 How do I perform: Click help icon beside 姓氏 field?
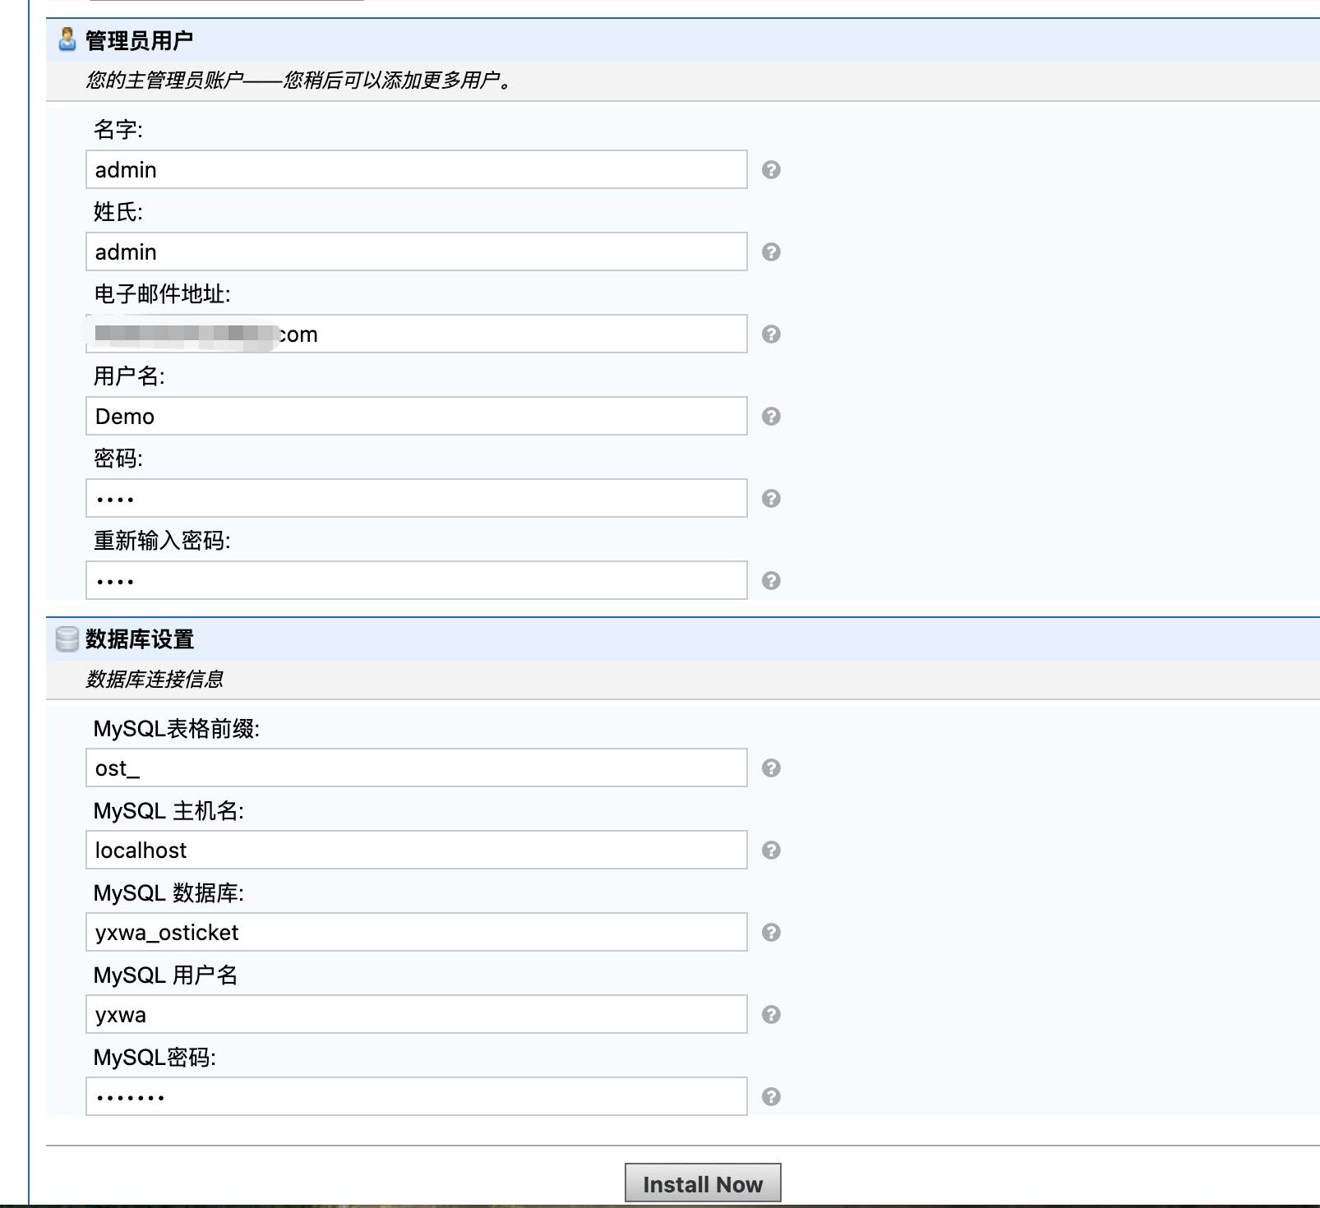tap(771, 252)
